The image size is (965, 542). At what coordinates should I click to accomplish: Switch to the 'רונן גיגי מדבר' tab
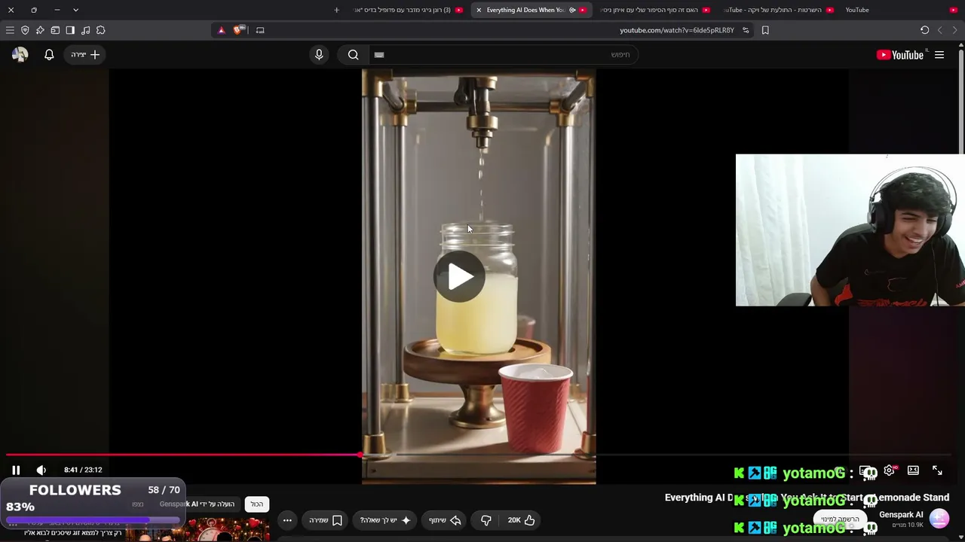407,10
